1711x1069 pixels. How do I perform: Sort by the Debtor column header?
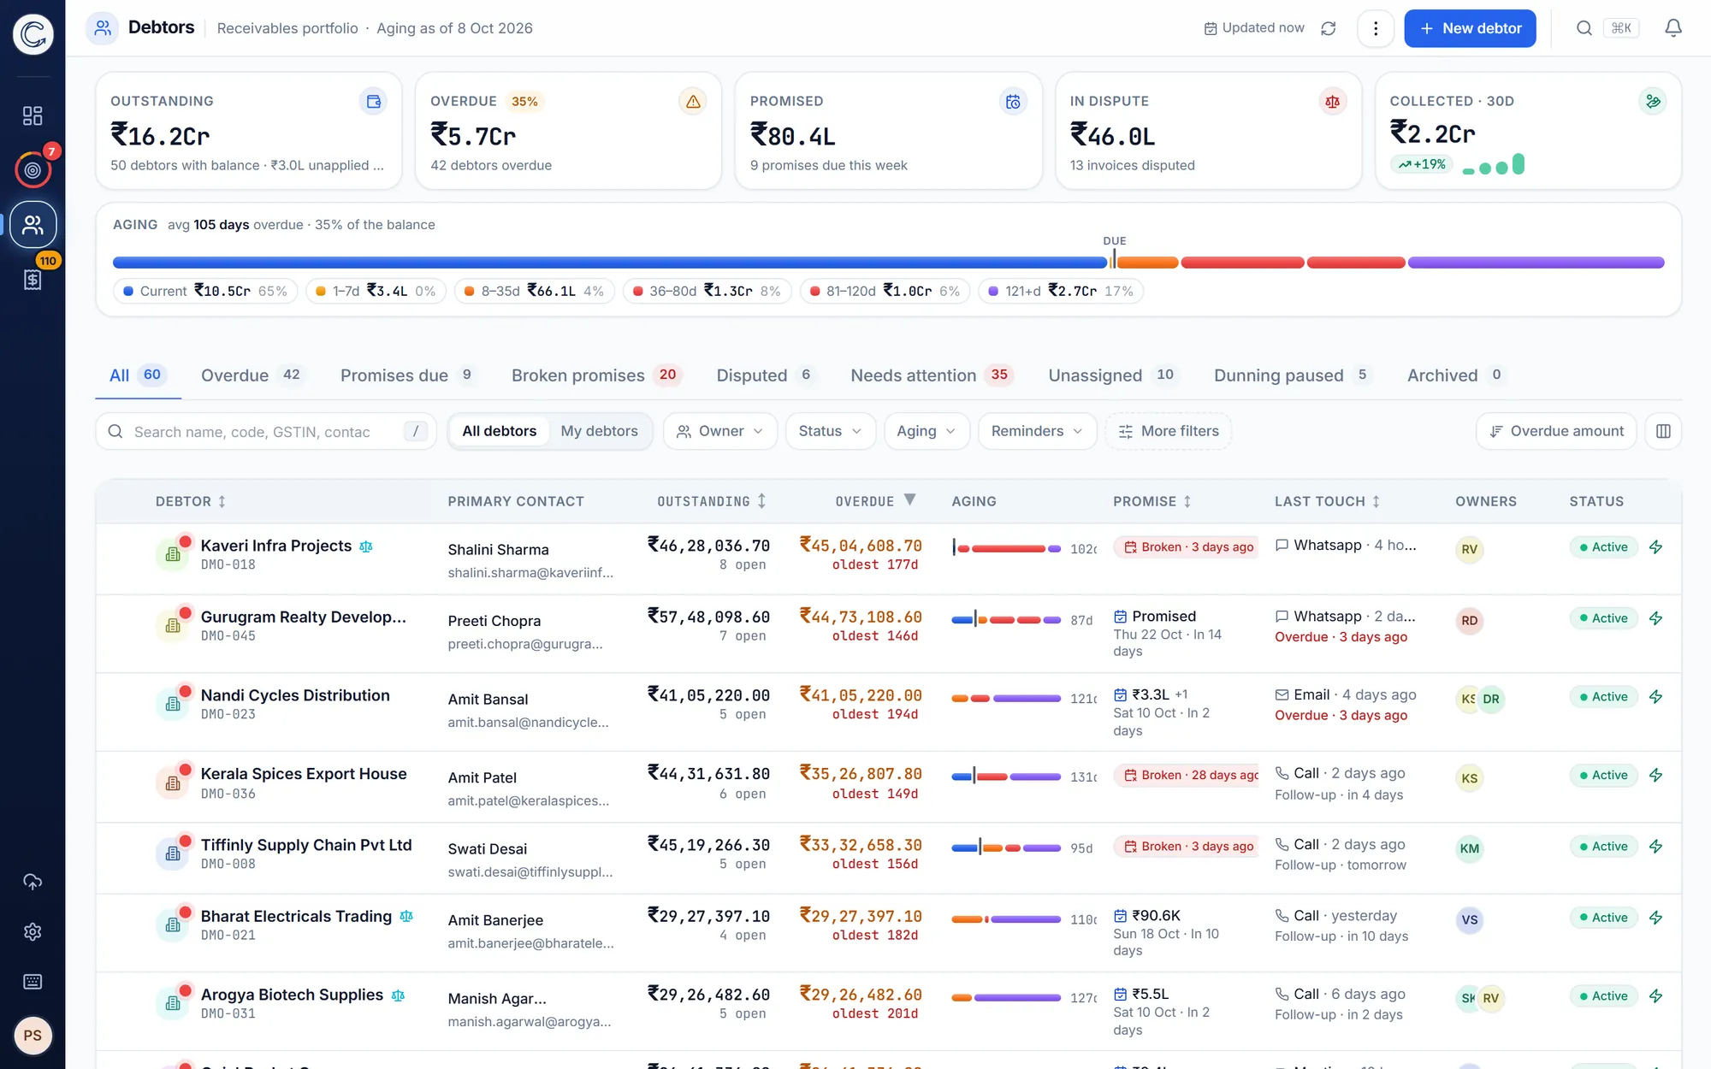190,501
